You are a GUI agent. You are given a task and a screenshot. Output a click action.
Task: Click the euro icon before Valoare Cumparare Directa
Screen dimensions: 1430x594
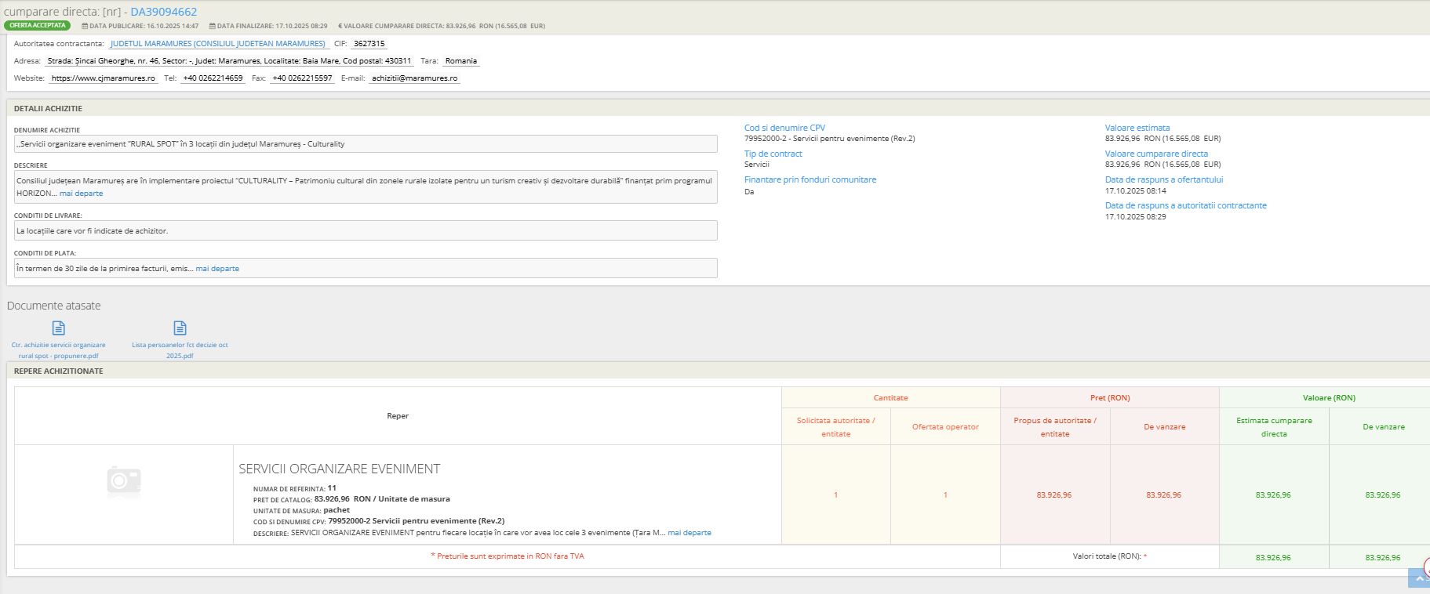[x=340, y=26]
